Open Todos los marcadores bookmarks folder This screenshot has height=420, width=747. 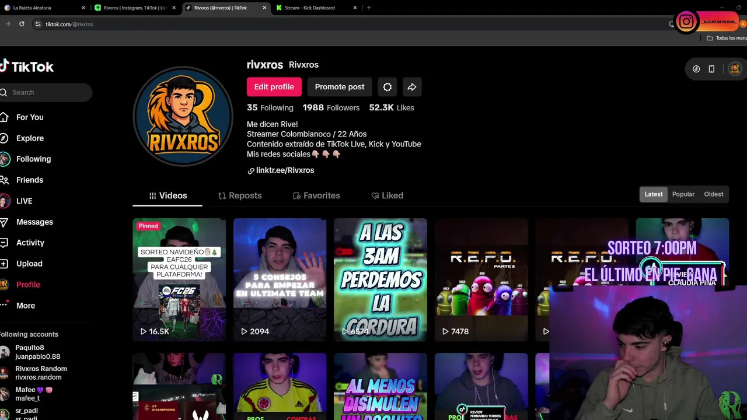point(727,38)
